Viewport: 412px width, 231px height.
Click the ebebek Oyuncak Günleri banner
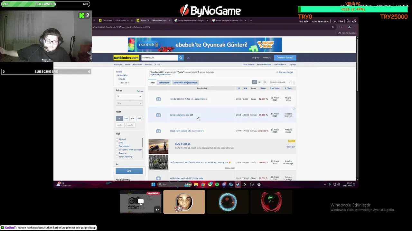click(205, 45)
